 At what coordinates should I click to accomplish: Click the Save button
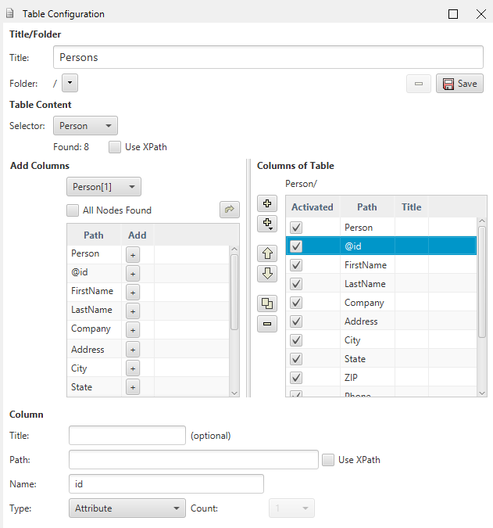[460, 84]
